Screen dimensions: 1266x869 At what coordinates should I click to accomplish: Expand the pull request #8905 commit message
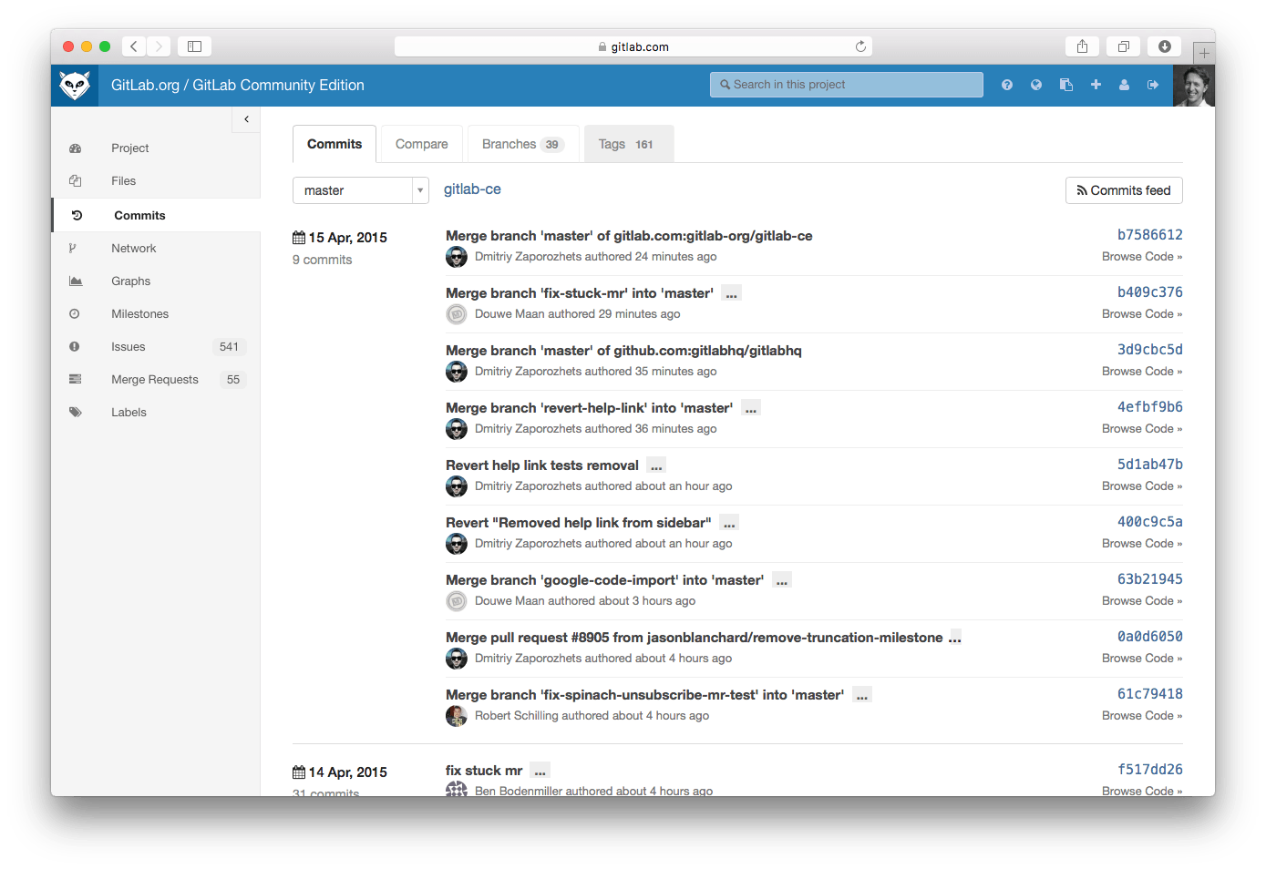tap(955, 638)
